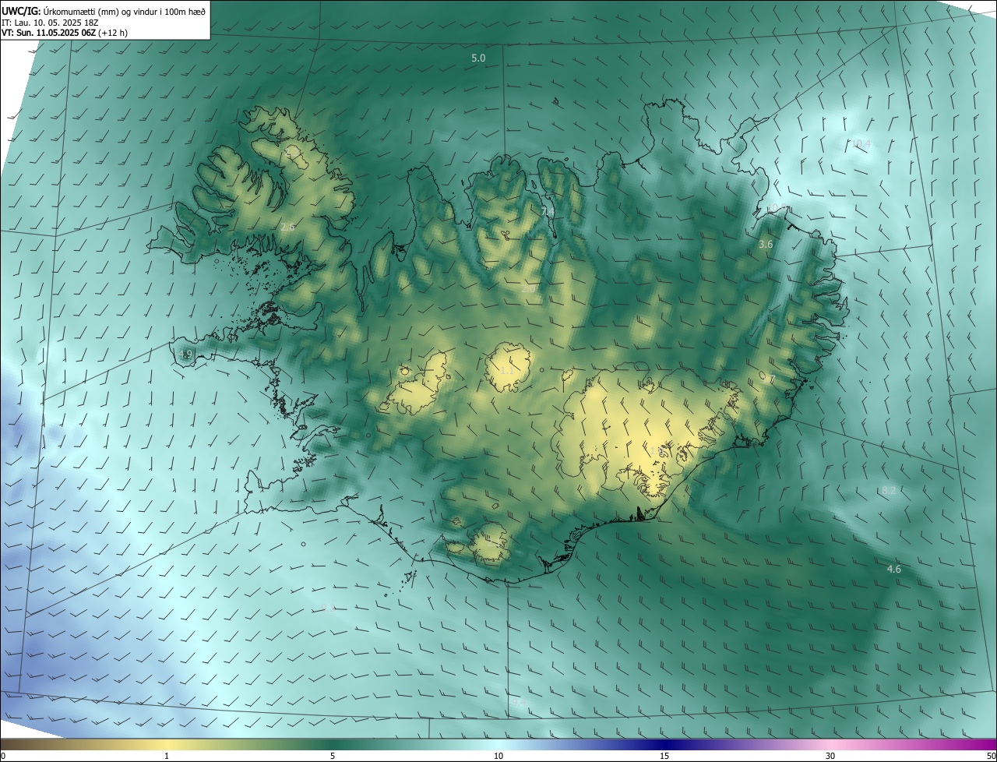Click the 3.6 value label in east Iceland

[766, 244]
